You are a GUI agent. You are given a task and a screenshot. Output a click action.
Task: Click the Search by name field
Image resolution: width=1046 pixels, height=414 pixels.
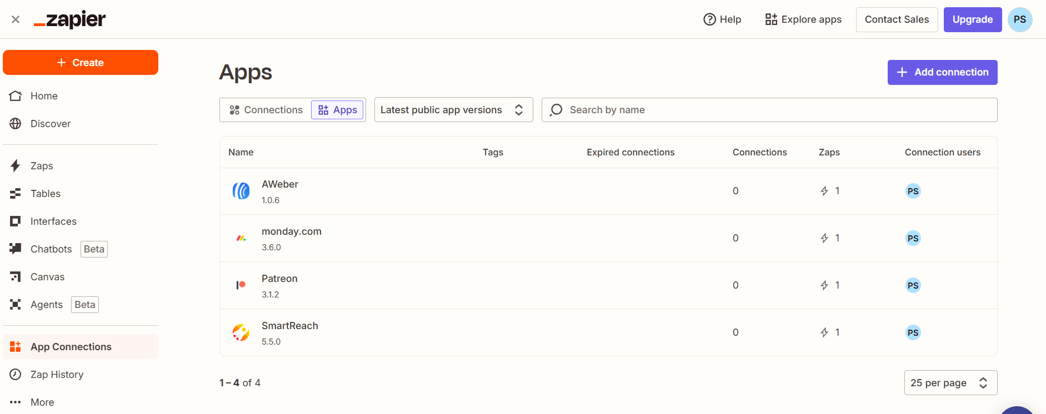tap(769, 110)
